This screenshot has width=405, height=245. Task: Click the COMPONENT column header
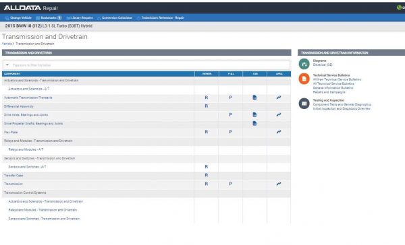click(98, 73)
